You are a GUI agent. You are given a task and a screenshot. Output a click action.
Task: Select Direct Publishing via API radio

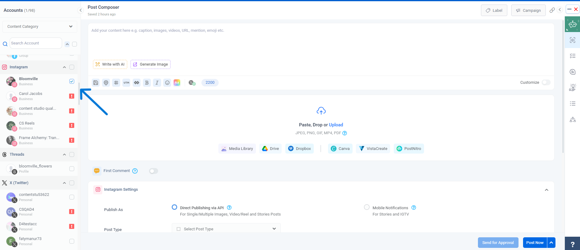coord(174,207)
